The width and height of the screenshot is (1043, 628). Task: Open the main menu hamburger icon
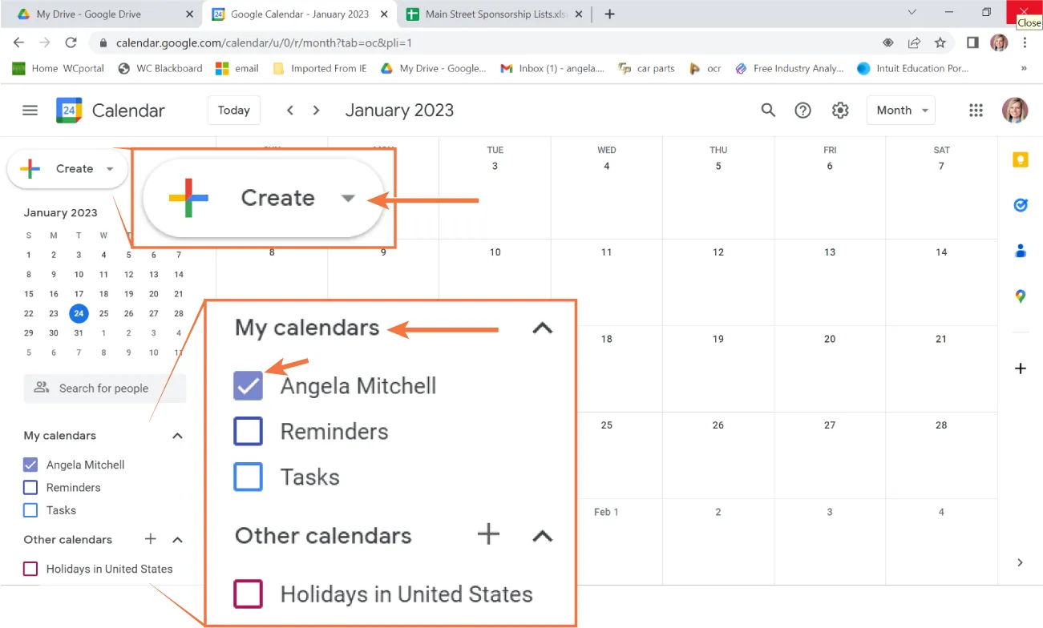pyautogui.click(x=30, y=110)
